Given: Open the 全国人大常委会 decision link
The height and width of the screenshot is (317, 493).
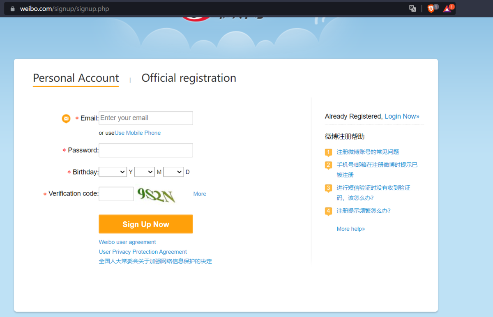Looking at the screenshot, I should coord(155,261).
